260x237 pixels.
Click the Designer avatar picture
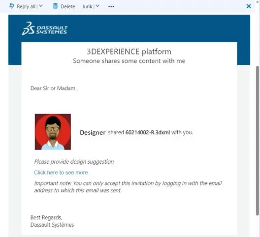click(53, 132)
